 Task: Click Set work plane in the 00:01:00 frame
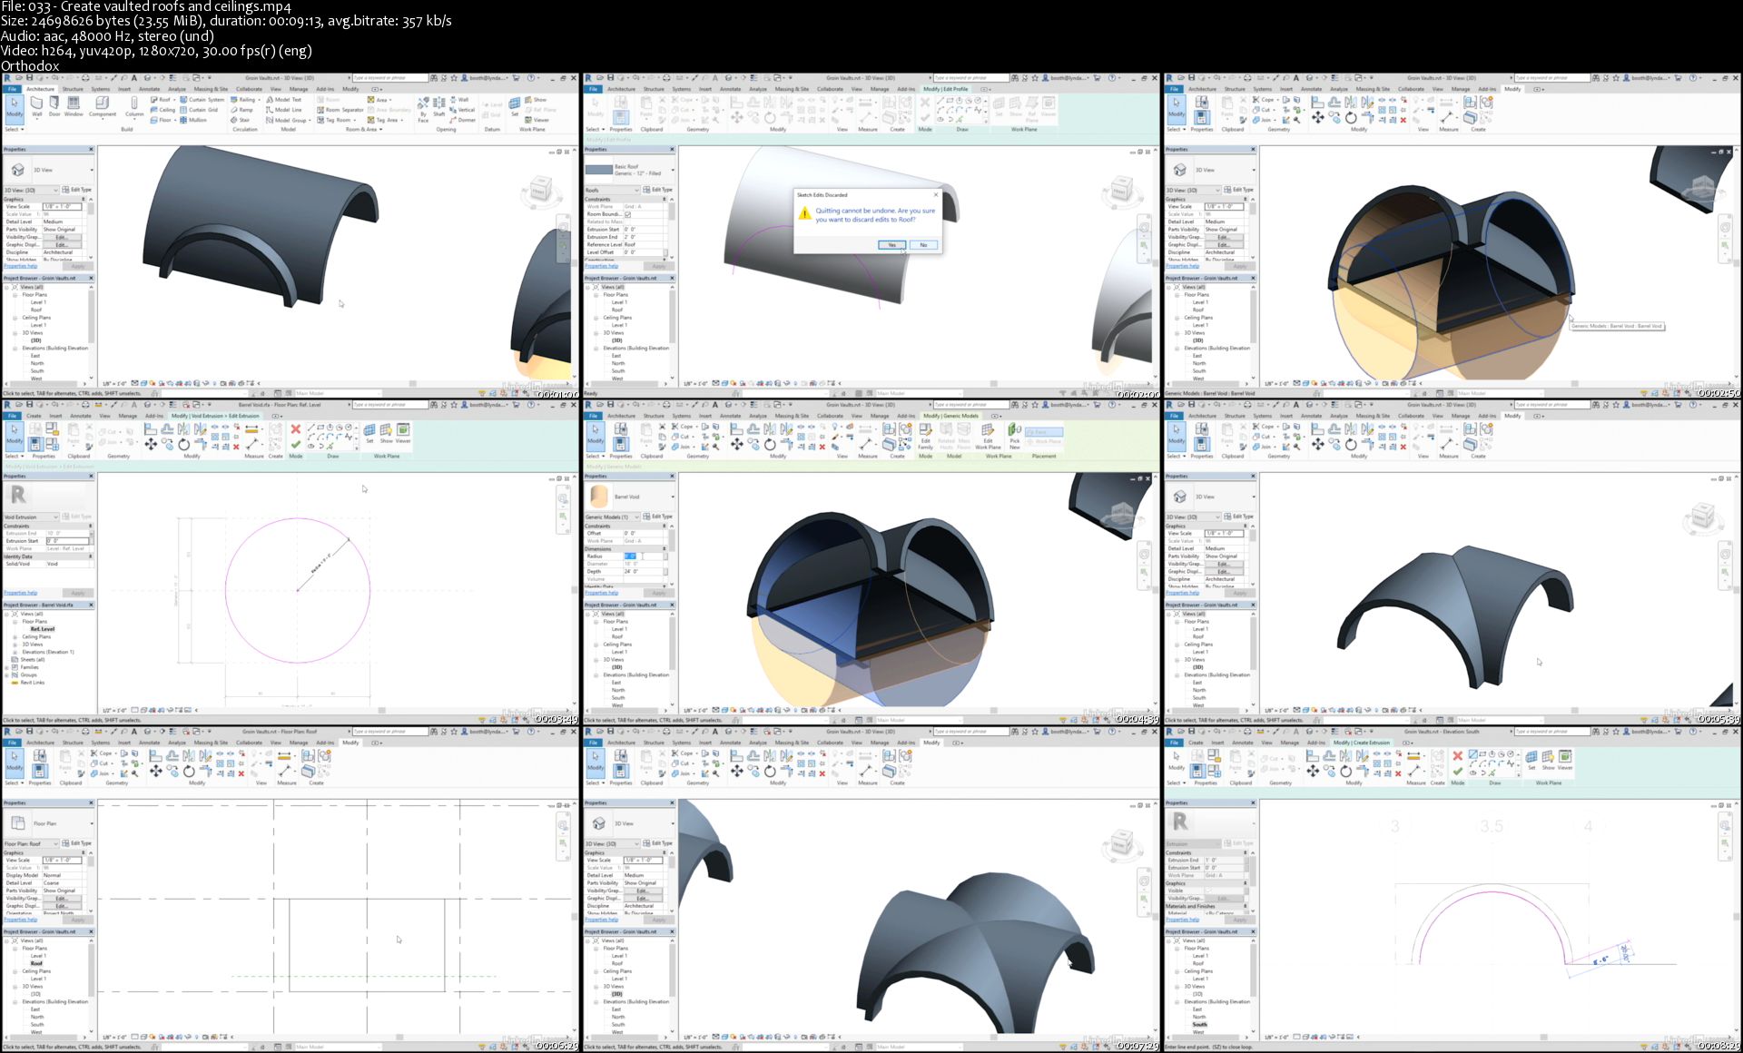(515, 106)
